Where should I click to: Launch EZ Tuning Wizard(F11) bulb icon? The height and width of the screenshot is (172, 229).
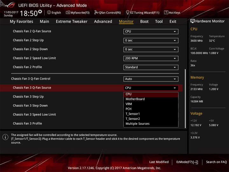pyautogui.click(x=128, y=12)
